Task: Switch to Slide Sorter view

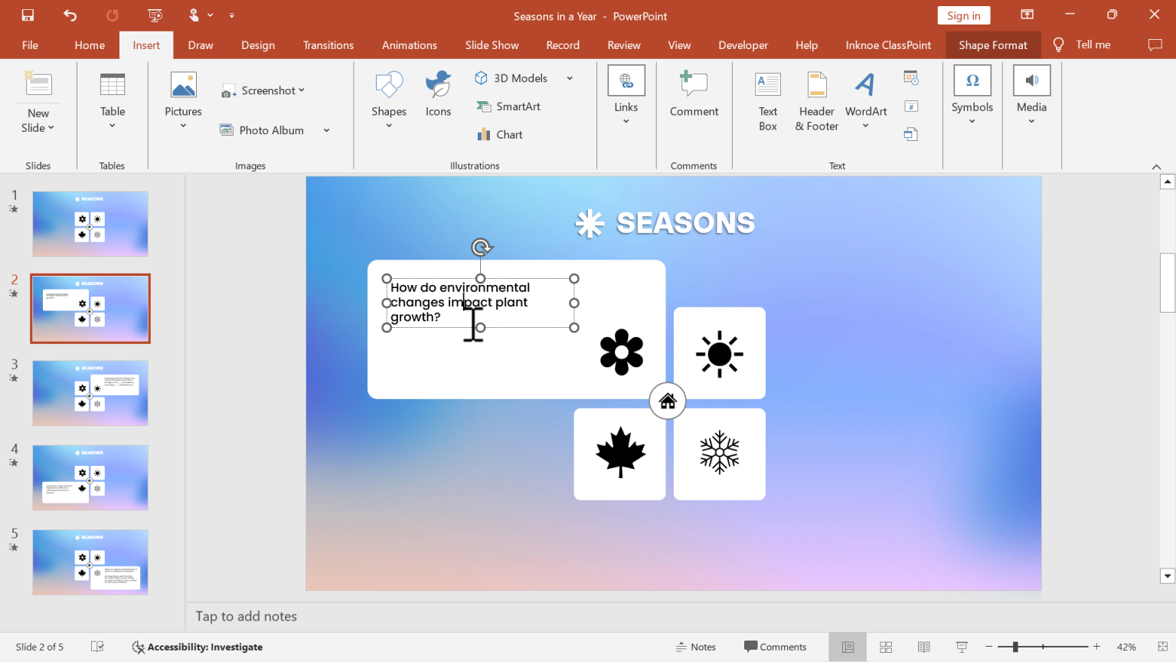Action: tap(885, 647)
